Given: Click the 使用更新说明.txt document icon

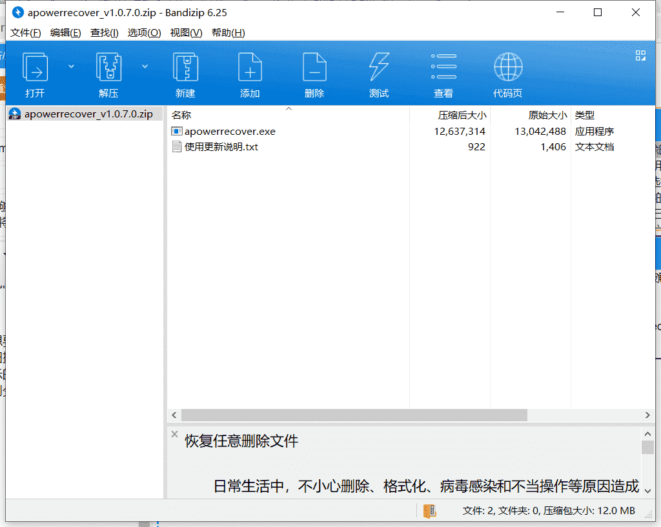Looking at the screenshot, I should 177,147.
